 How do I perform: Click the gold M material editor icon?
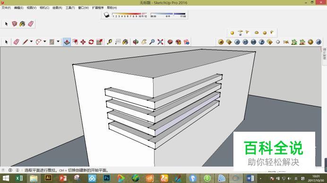pyautogui.click(x=221, y=42)
